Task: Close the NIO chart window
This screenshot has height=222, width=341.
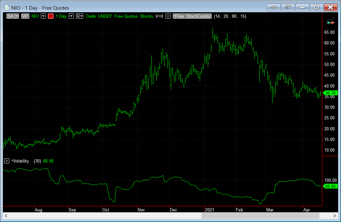Action: (331, 7)
